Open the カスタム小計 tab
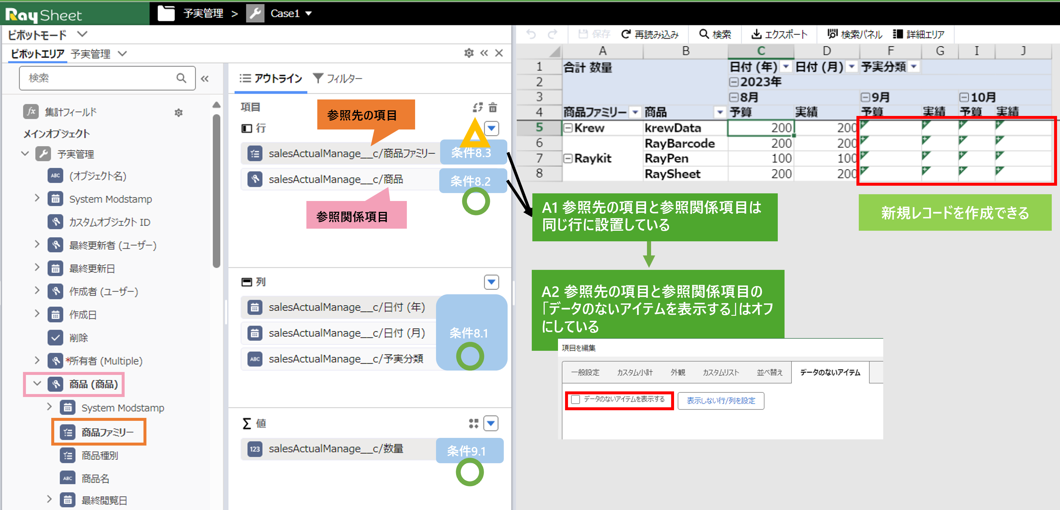Image resolution: width=1060 pixels, height=510 pixels. 635,372
